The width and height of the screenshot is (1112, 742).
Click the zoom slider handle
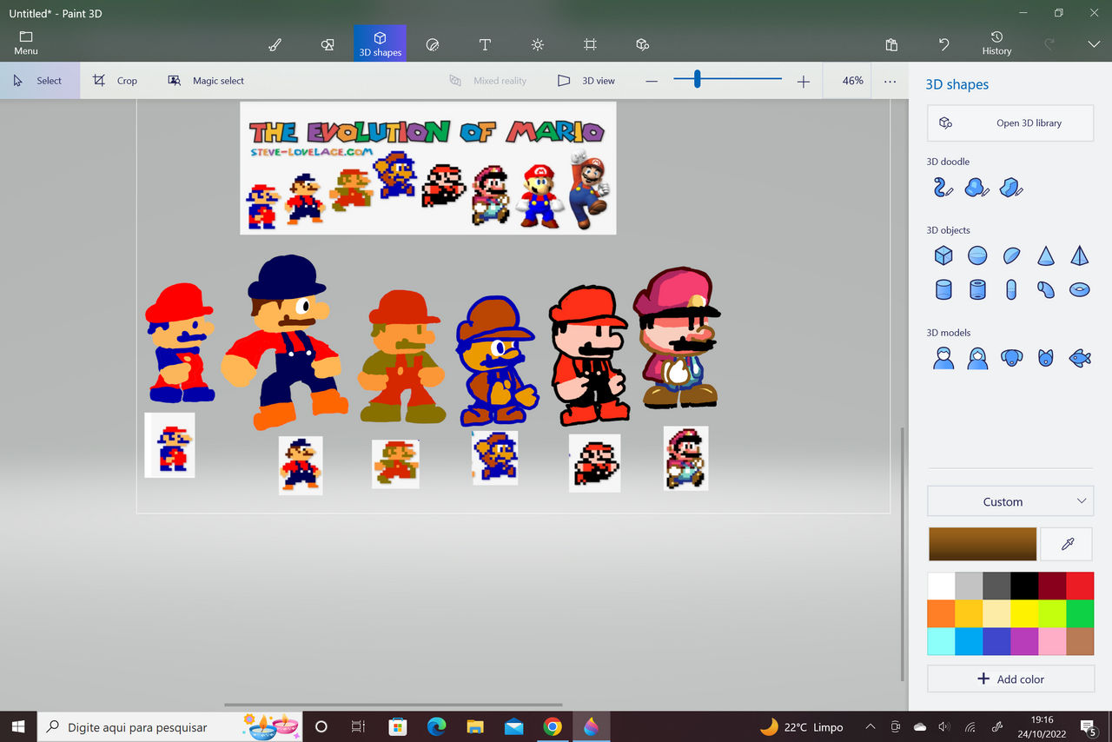[697, 79]
